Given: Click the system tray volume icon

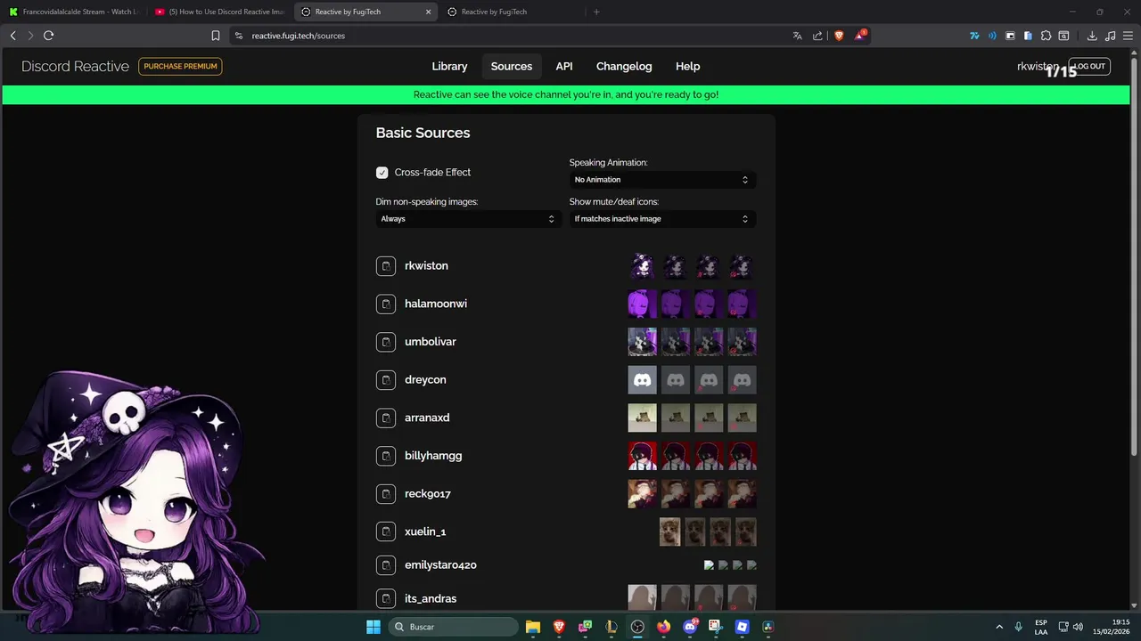Looking at the screenshot, I should [1079, 627].
